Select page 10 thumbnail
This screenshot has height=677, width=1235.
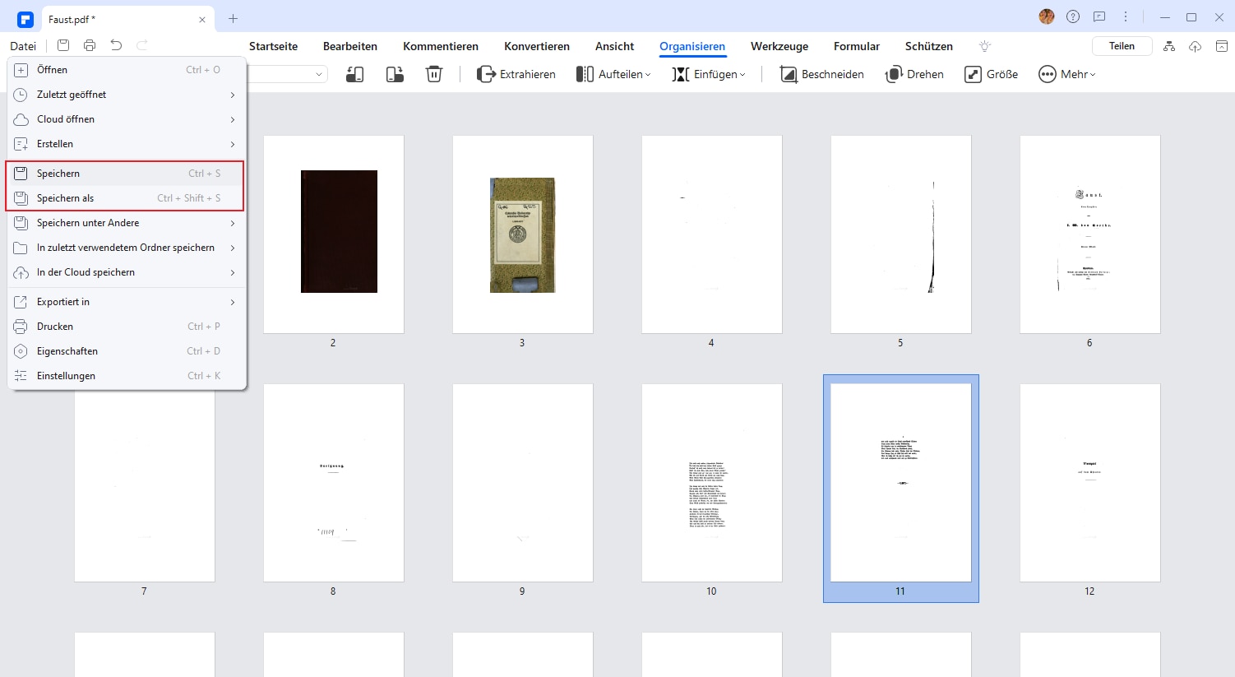pyautogui.click(x=712, y=483)
